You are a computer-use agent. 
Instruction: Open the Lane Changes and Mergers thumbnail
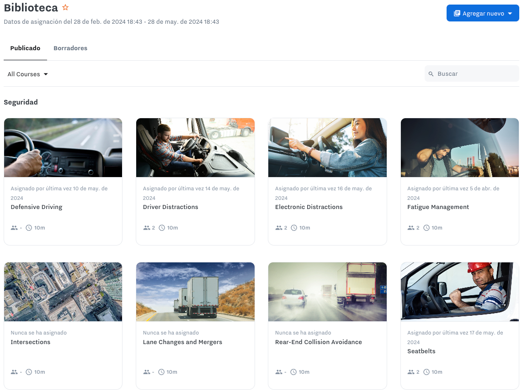(x=196, y=292)
